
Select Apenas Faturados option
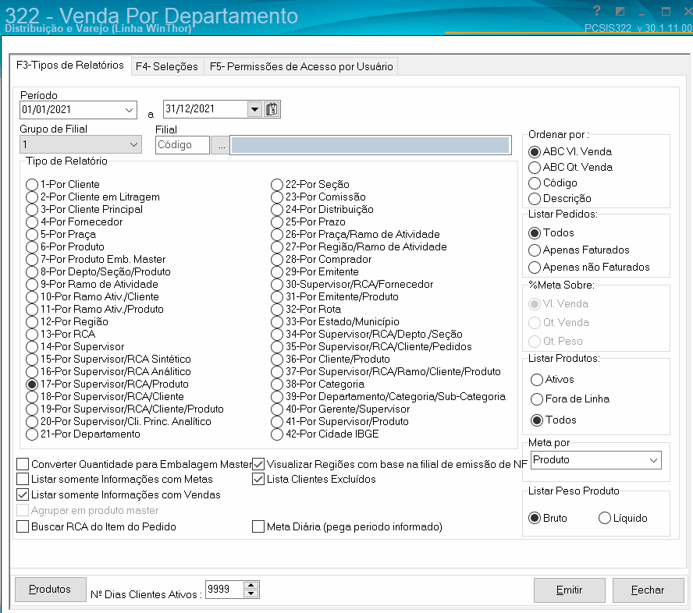point(578,250)
